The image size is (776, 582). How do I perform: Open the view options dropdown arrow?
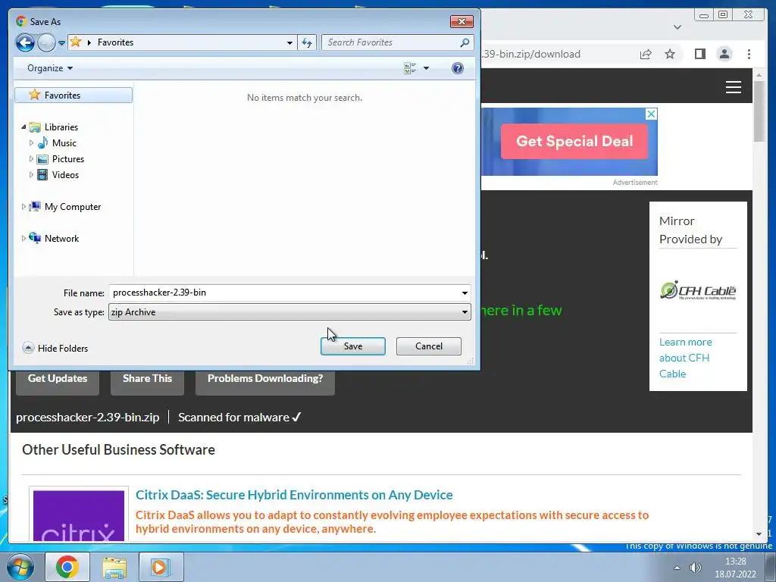point(426,68)
